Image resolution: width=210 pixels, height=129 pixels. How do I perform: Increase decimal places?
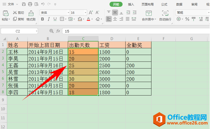[201, 19]
